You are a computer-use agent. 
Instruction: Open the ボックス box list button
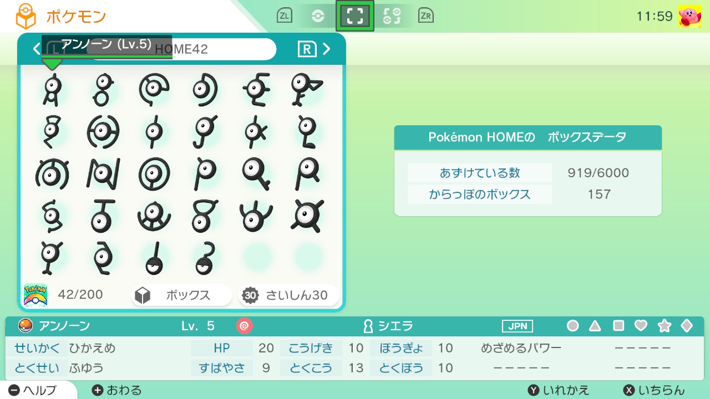181,295
